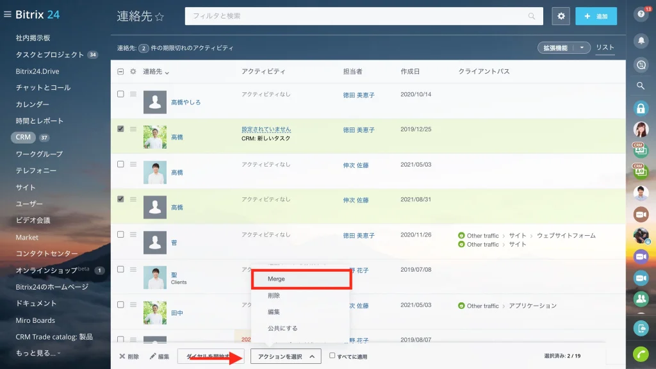This screenshot has height=369, width=656.
Task: Open row menu icon for 菅
Action: 133,234
